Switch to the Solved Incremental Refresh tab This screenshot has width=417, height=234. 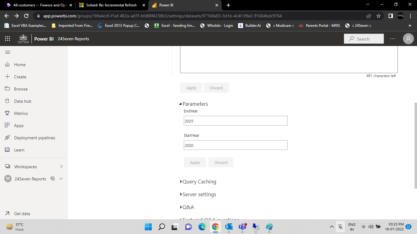coord(111,5)
